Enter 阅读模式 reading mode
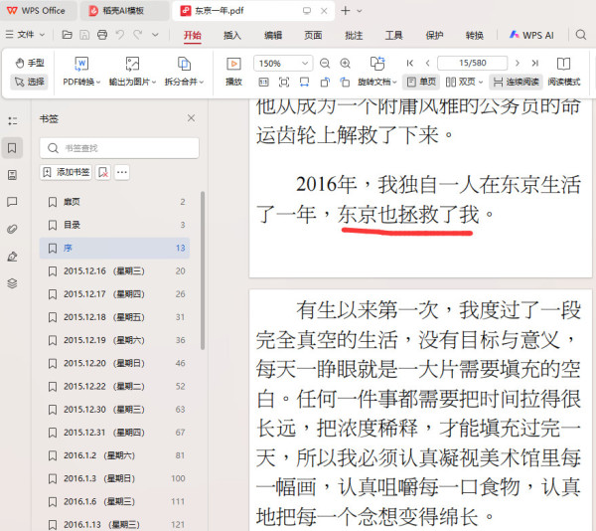This screenshot has height=531, width=596. click(563, 72)
